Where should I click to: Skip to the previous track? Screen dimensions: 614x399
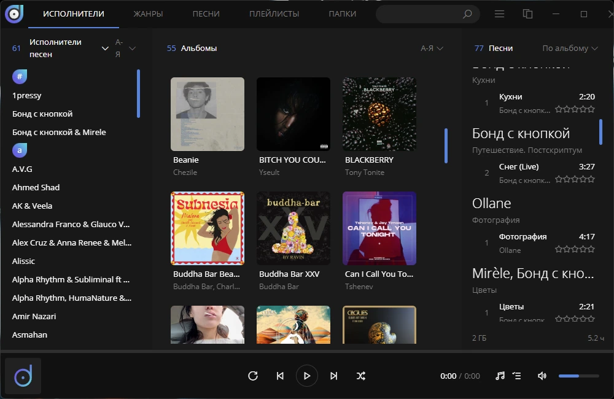[280, 376]
